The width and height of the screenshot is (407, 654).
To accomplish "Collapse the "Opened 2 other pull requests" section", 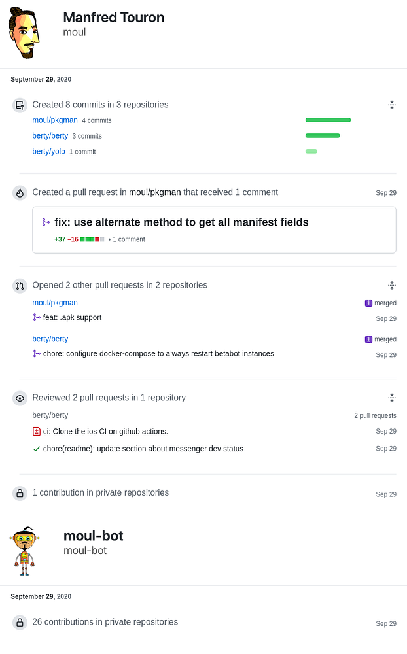I will point(391,285).
